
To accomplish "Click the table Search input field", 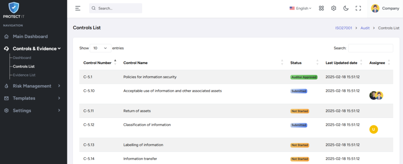I will pos(371,48).
